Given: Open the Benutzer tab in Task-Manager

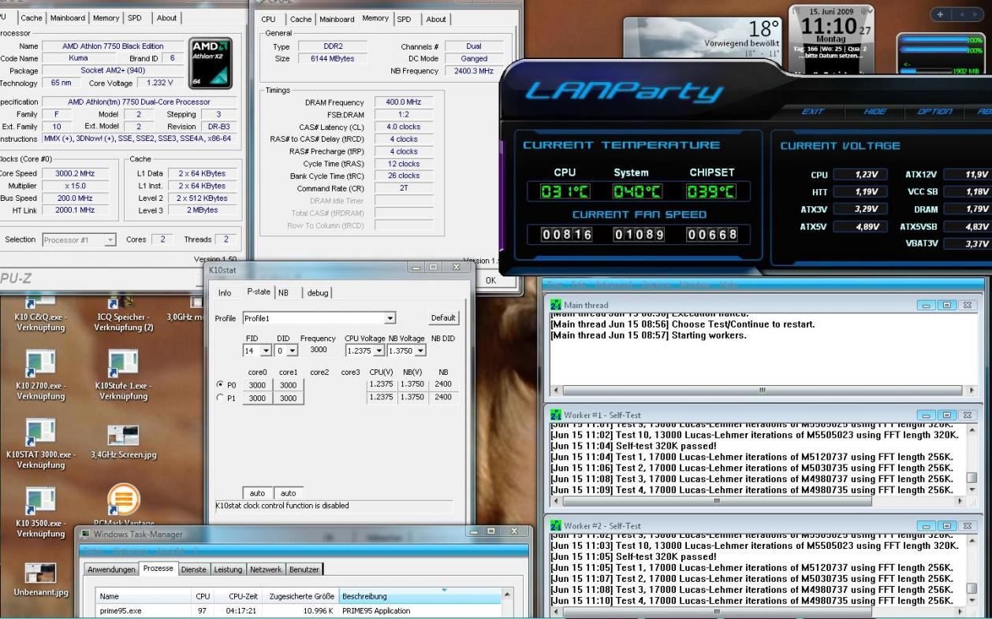Looking at the screenshot, I should click(x=304, y=569).
